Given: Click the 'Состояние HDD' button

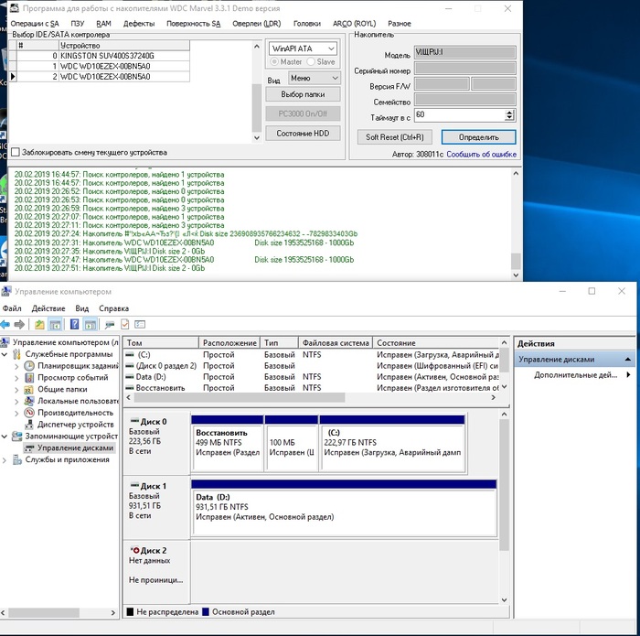Looking at the screenshot, I should coord(303,134).
